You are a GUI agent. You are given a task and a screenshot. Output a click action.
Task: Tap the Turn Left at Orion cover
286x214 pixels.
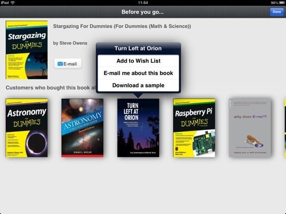pyautogui.click(x=138, y=128)
